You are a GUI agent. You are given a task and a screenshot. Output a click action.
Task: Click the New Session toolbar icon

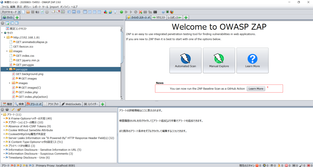[x=23, y=12]
